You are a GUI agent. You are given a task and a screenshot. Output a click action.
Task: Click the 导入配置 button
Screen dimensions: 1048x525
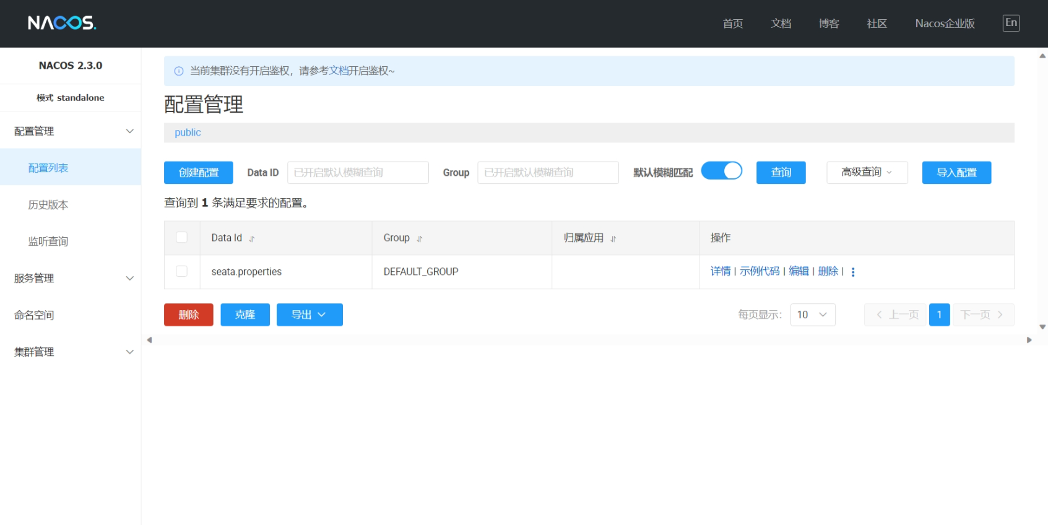pyautogui.click(x=956, y=172)
